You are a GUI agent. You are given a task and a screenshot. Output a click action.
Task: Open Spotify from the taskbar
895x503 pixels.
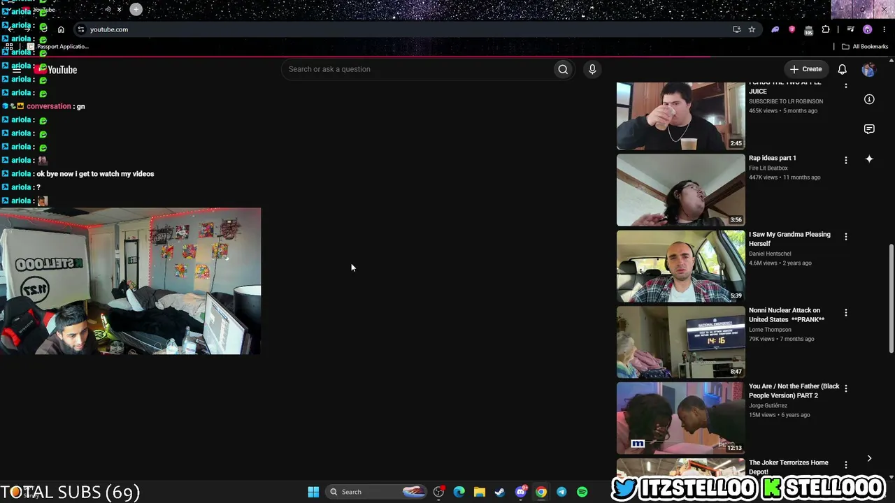point(582,492)
